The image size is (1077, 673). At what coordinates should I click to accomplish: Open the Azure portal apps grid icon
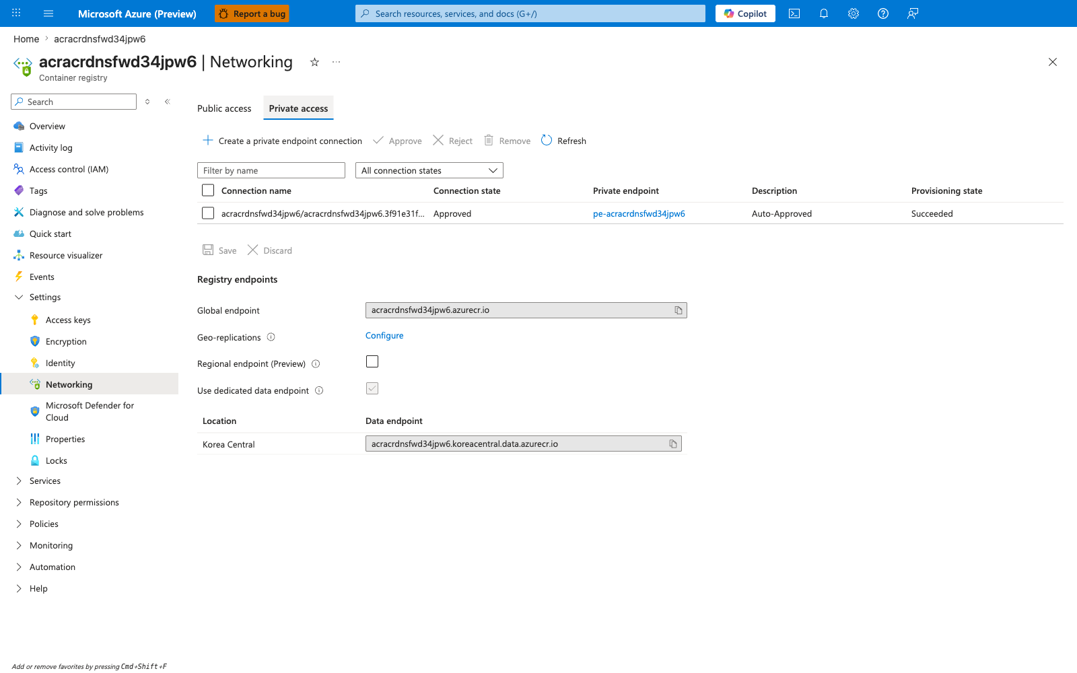tap(16, 13)
